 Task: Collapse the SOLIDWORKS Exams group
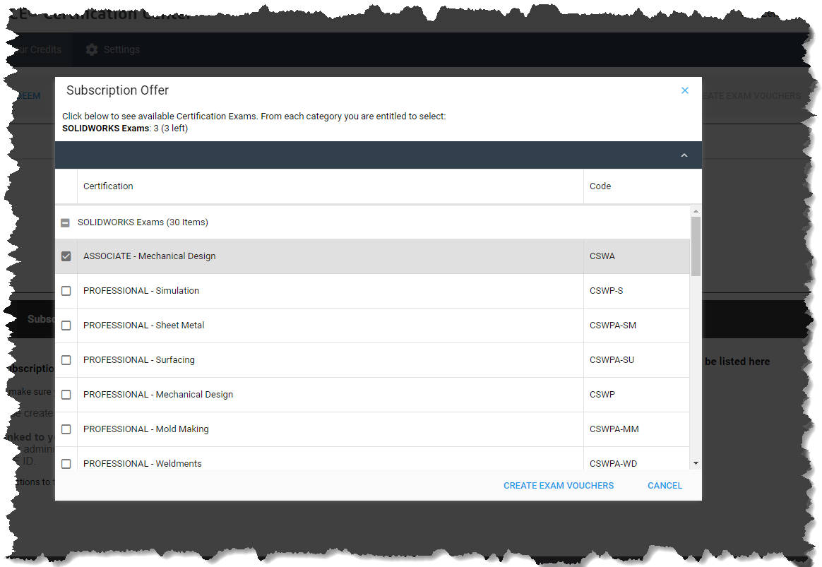(65, 222)
